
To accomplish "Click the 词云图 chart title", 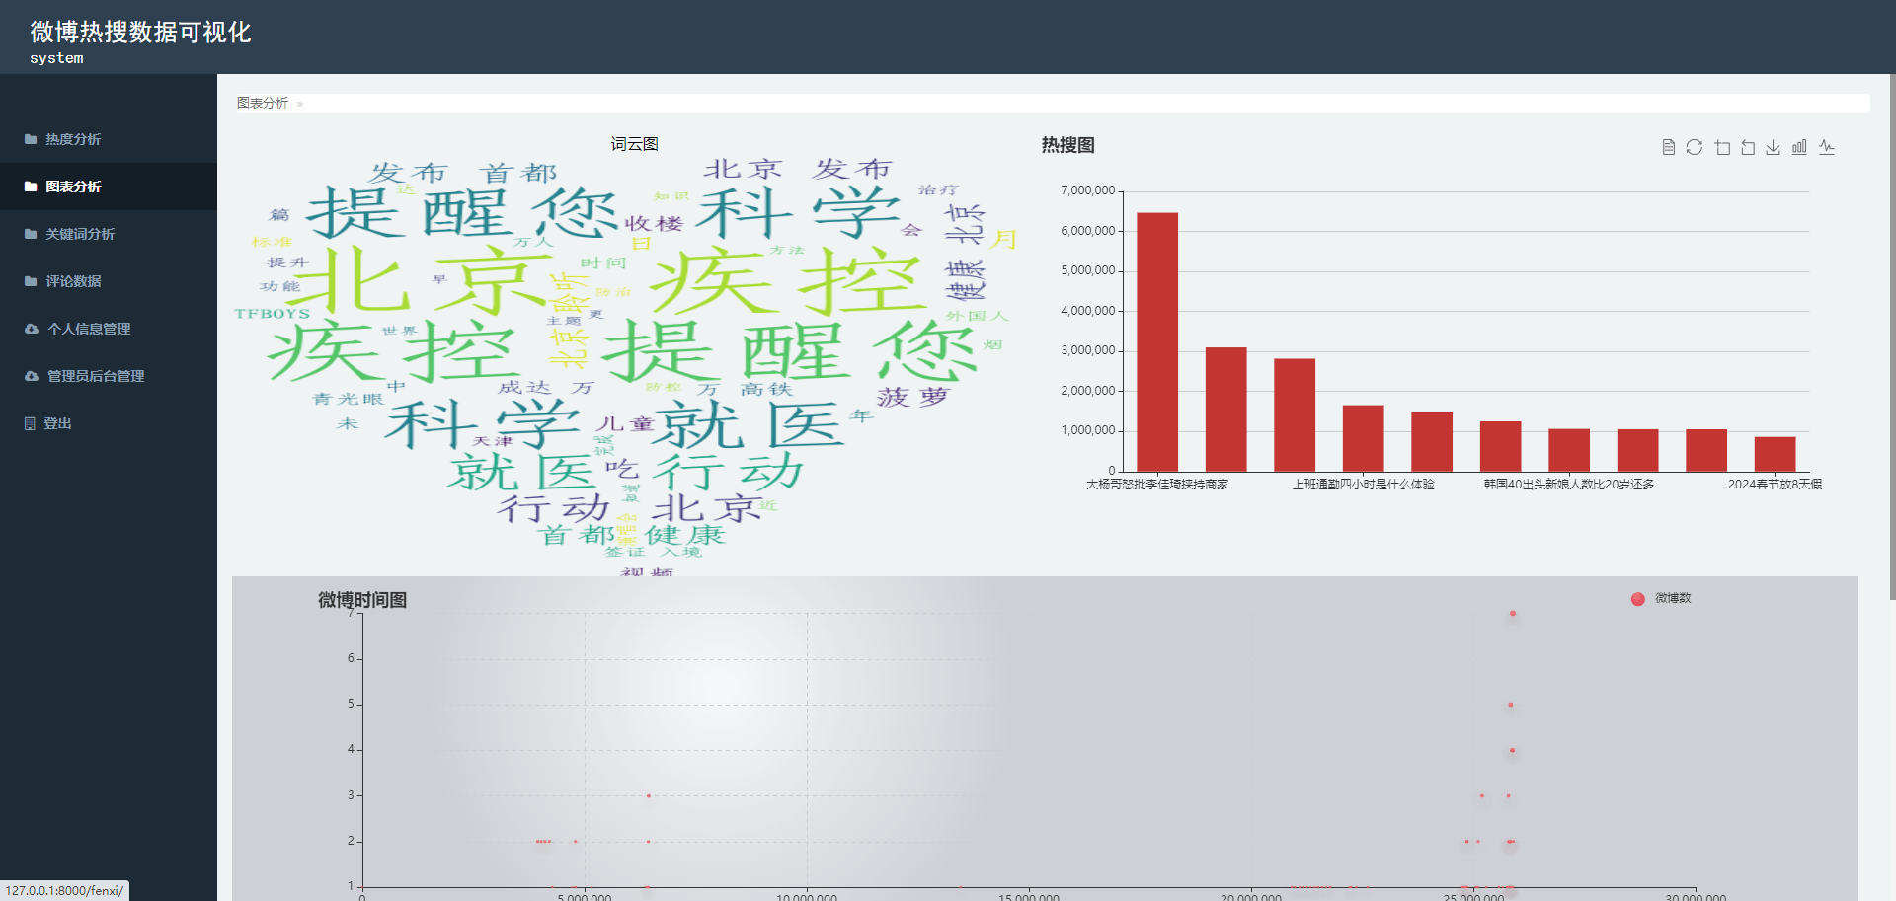I will [x=634, y=144].
